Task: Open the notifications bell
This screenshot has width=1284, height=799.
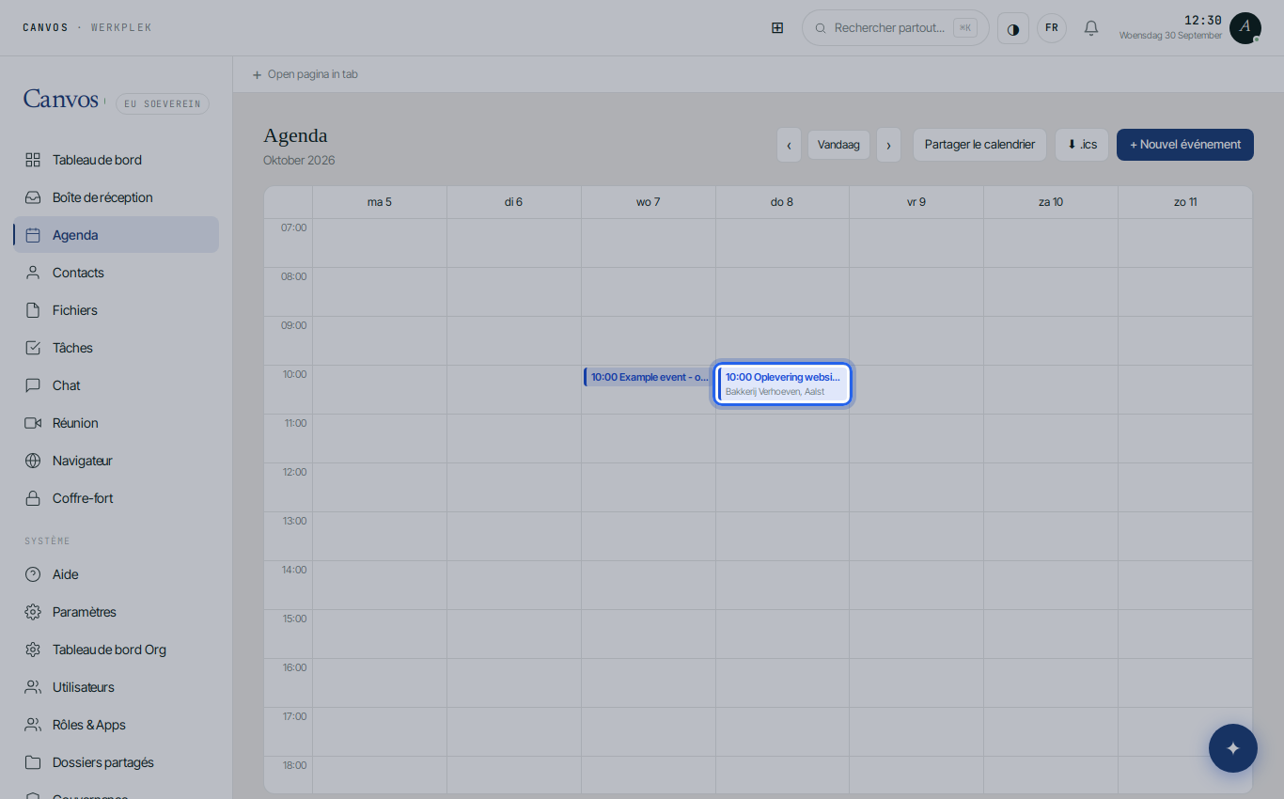Action: coord(1091,28)
